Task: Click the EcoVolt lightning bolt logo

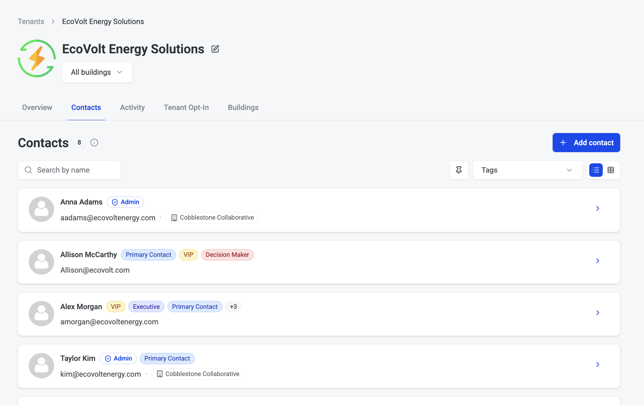Action: click(x=37, y=59)
